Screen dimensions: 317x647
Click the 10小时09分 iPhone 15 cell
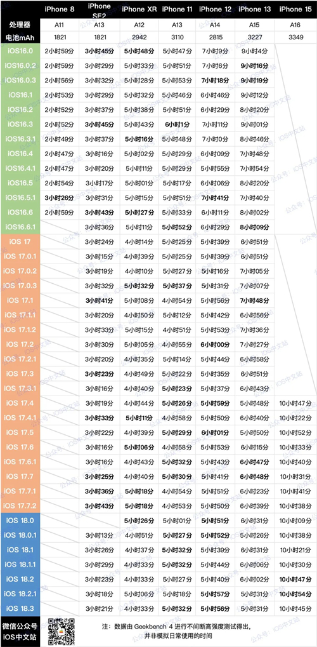click(295, 521)
